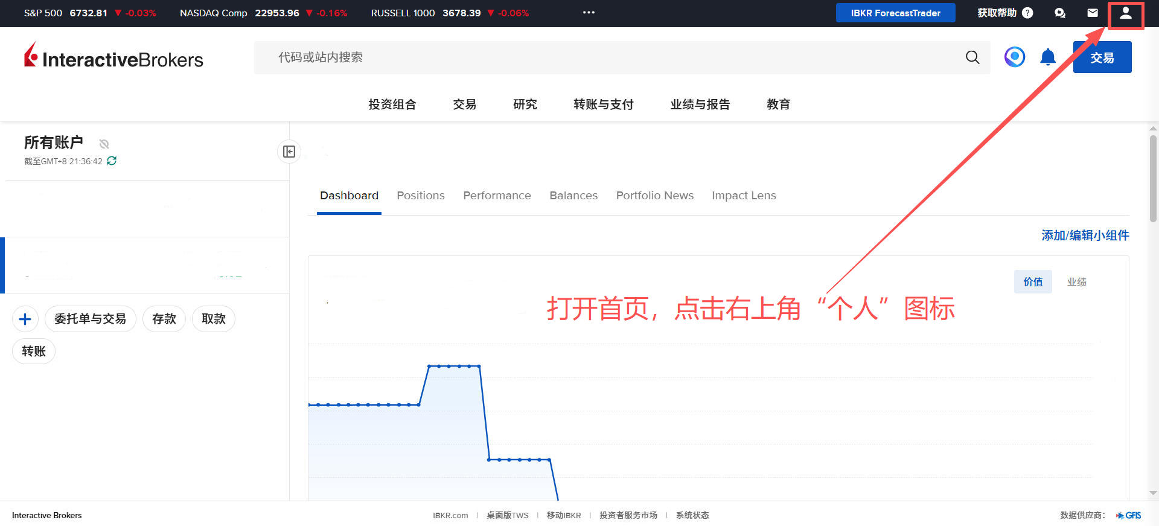Open the circular IBKR assistant icon
This screenshot has height=526, width=1159.
click(x=1015, y=57)
